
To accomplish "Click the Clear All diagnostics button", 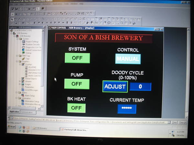I will [183, 122].
